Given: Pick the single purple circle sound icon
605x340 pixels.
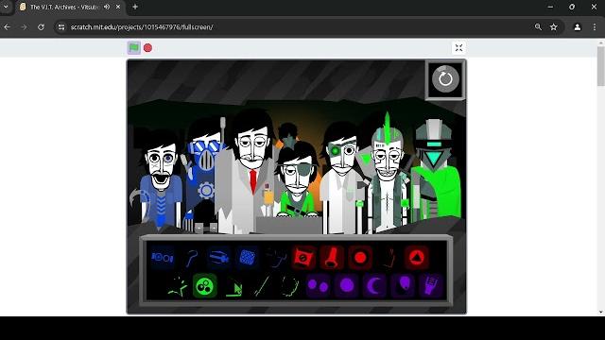Looking at the screenshot, I should coord(347,286).
